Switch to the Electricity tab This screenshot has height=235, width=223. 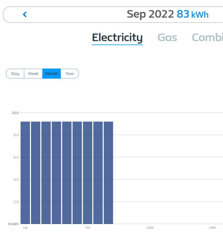point(117,37)
